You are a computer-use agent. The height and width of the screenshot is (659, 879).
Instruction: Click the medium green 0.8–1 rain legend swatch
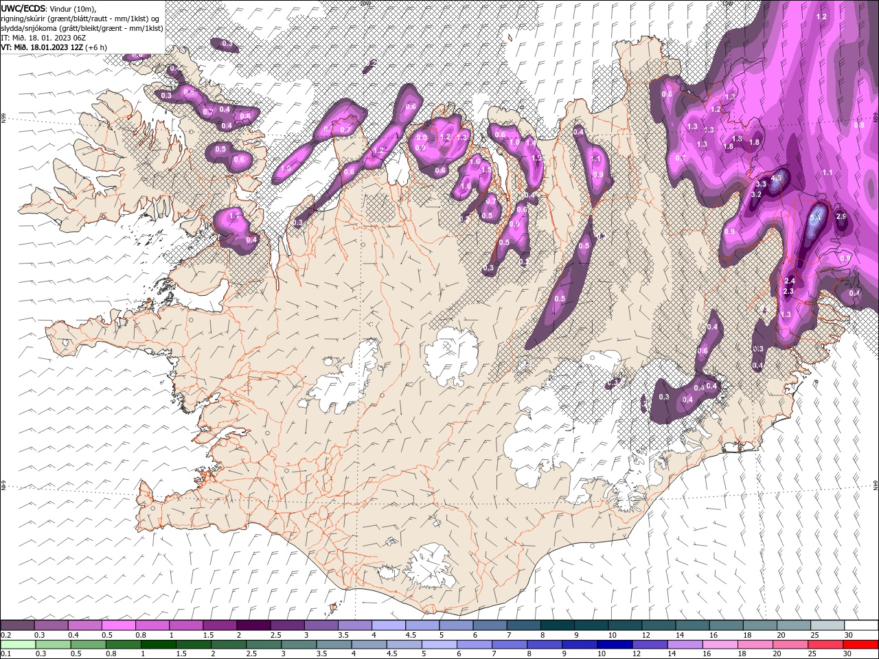point(123,645)
